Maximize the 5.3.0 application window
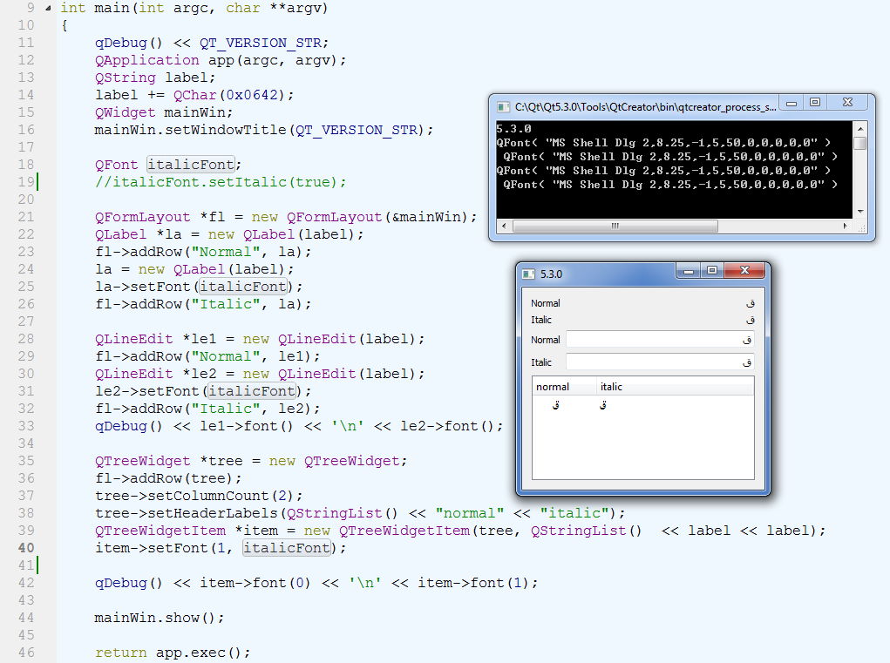This screenshot has width=890, height=663. tap(711, 272)
